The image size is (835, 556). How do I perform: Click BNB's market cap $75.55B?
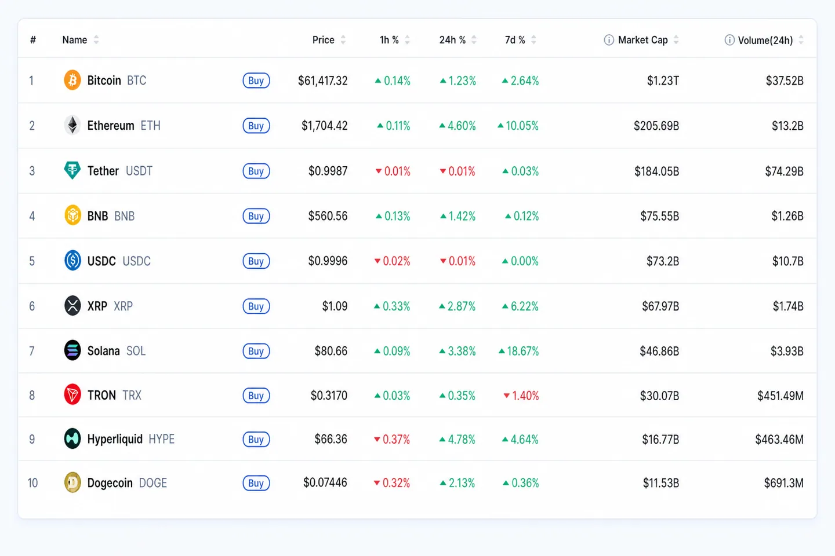click(x=660, y=216)
